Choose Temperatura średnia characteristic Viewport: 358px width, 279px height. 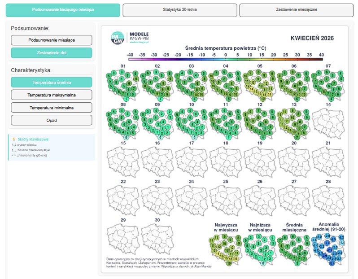coord(52,82)
